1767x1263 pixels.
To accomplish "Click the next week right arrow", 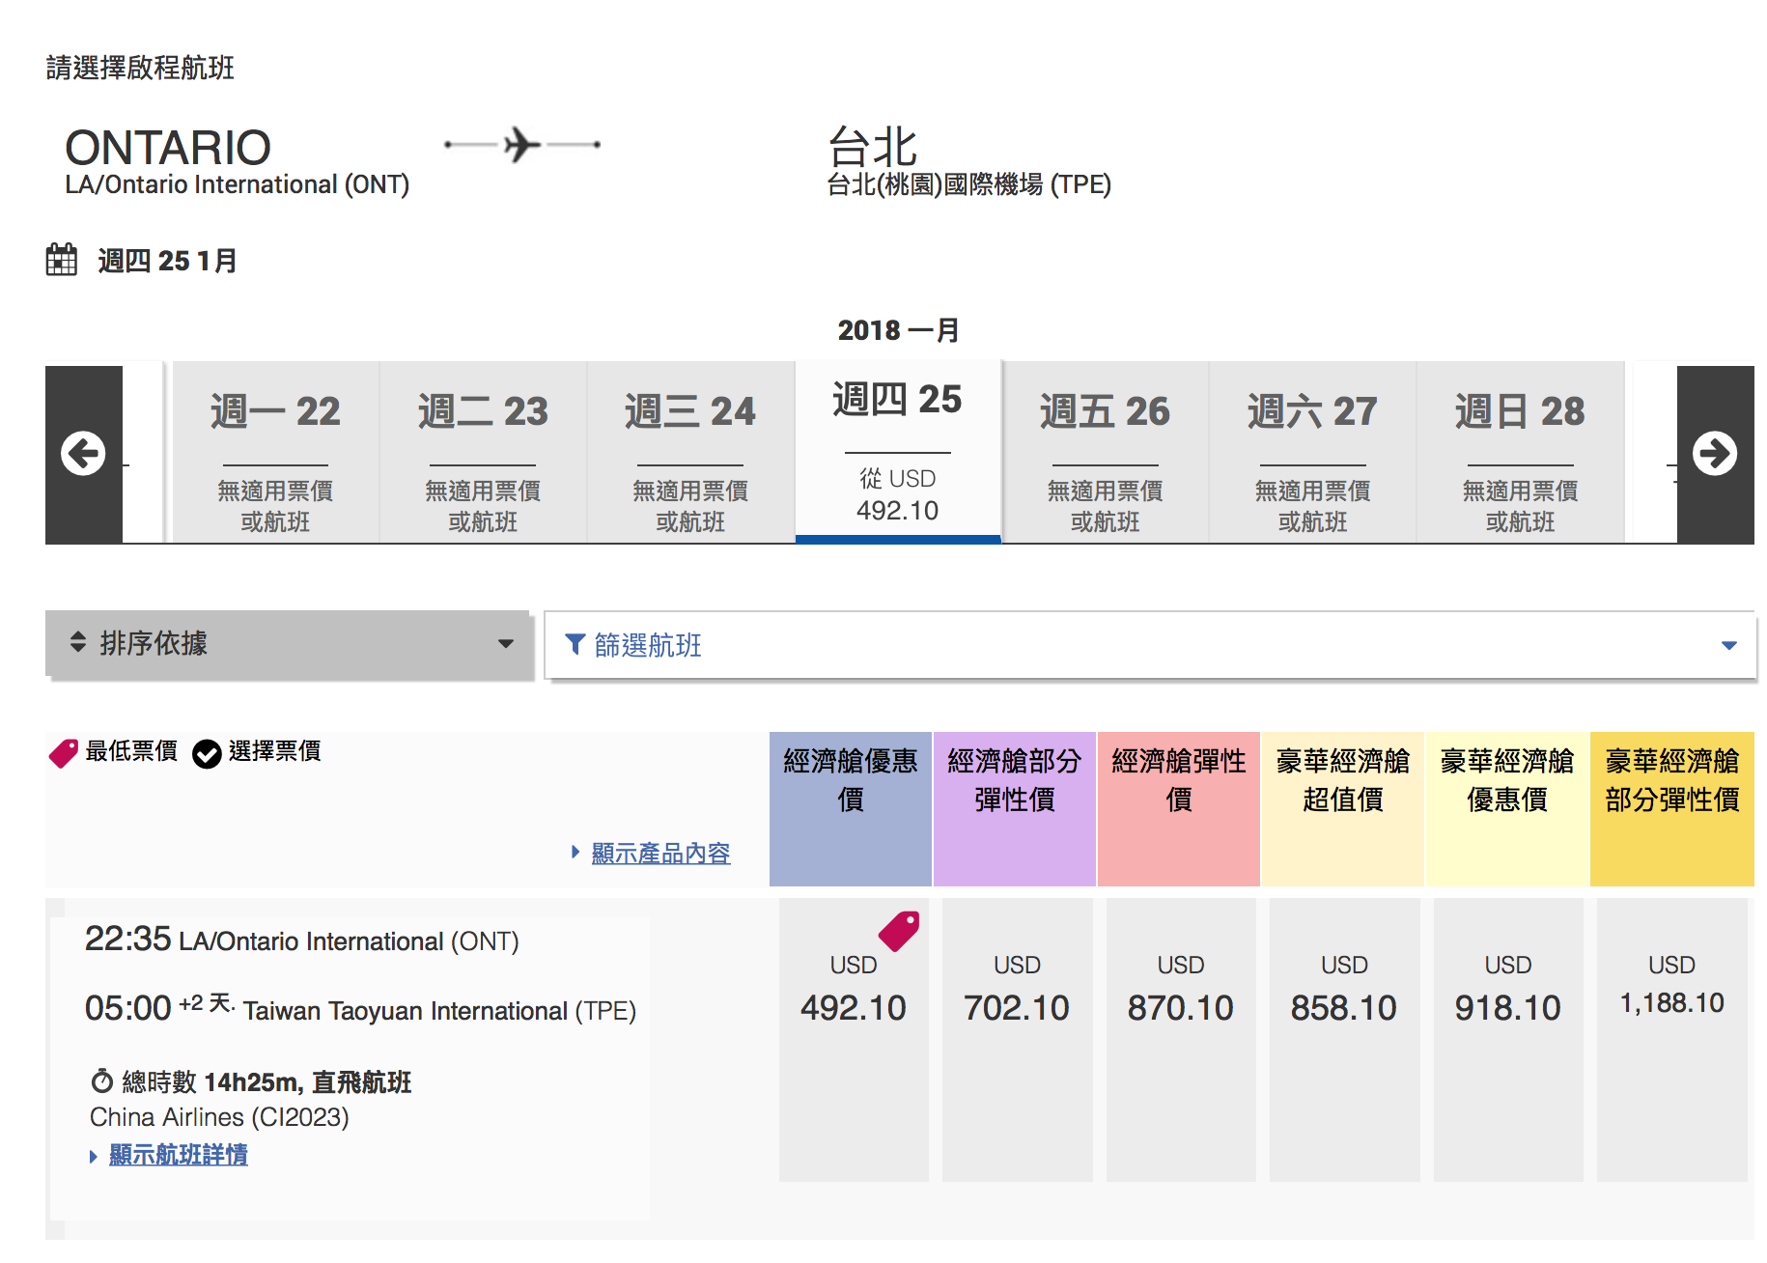I will pos(1714,454).
